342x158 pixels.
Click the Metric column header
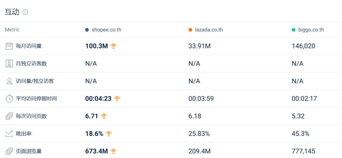pos(12,30)
